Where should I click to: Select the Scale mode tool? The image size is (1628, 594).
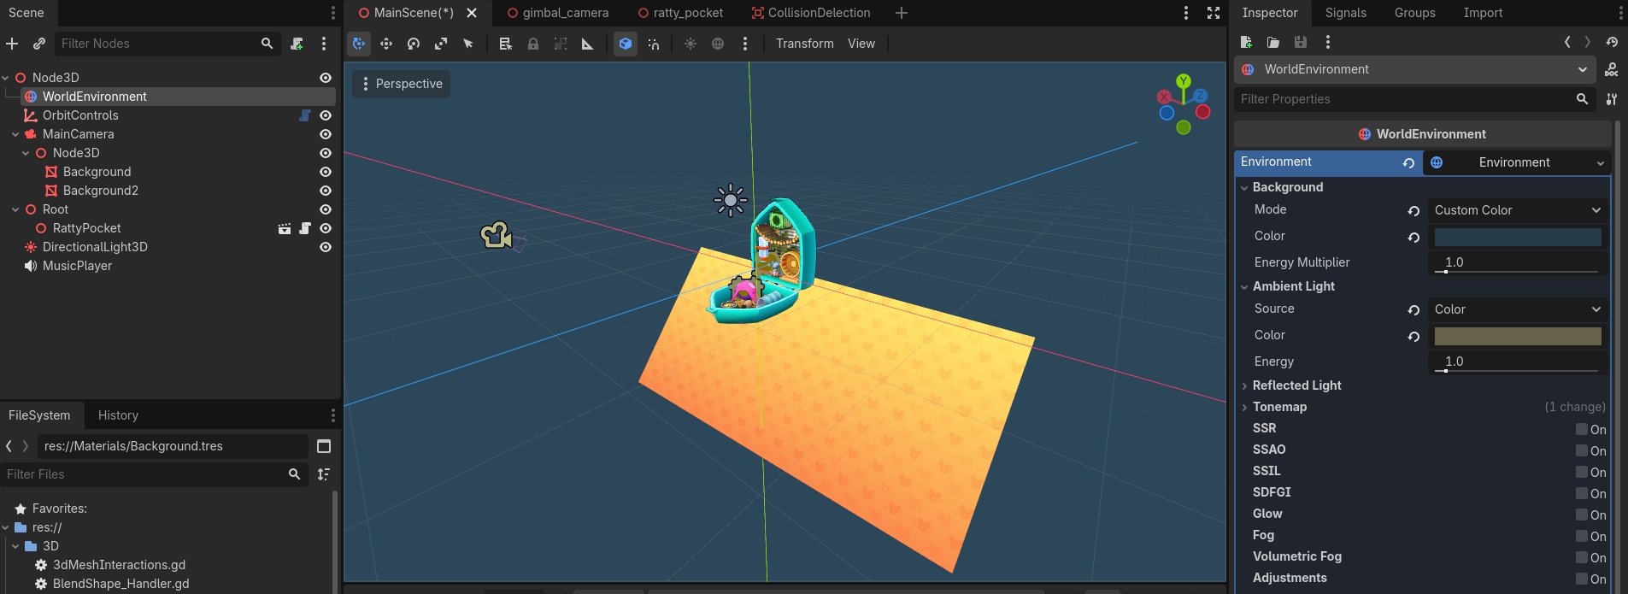pyautogui.click(x=441, y=44)
